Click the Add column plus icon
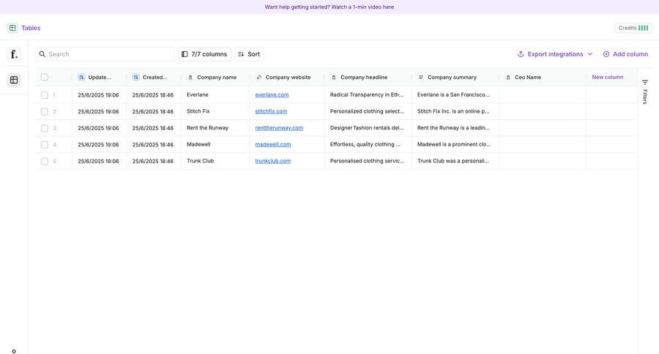 coord(606,54)
